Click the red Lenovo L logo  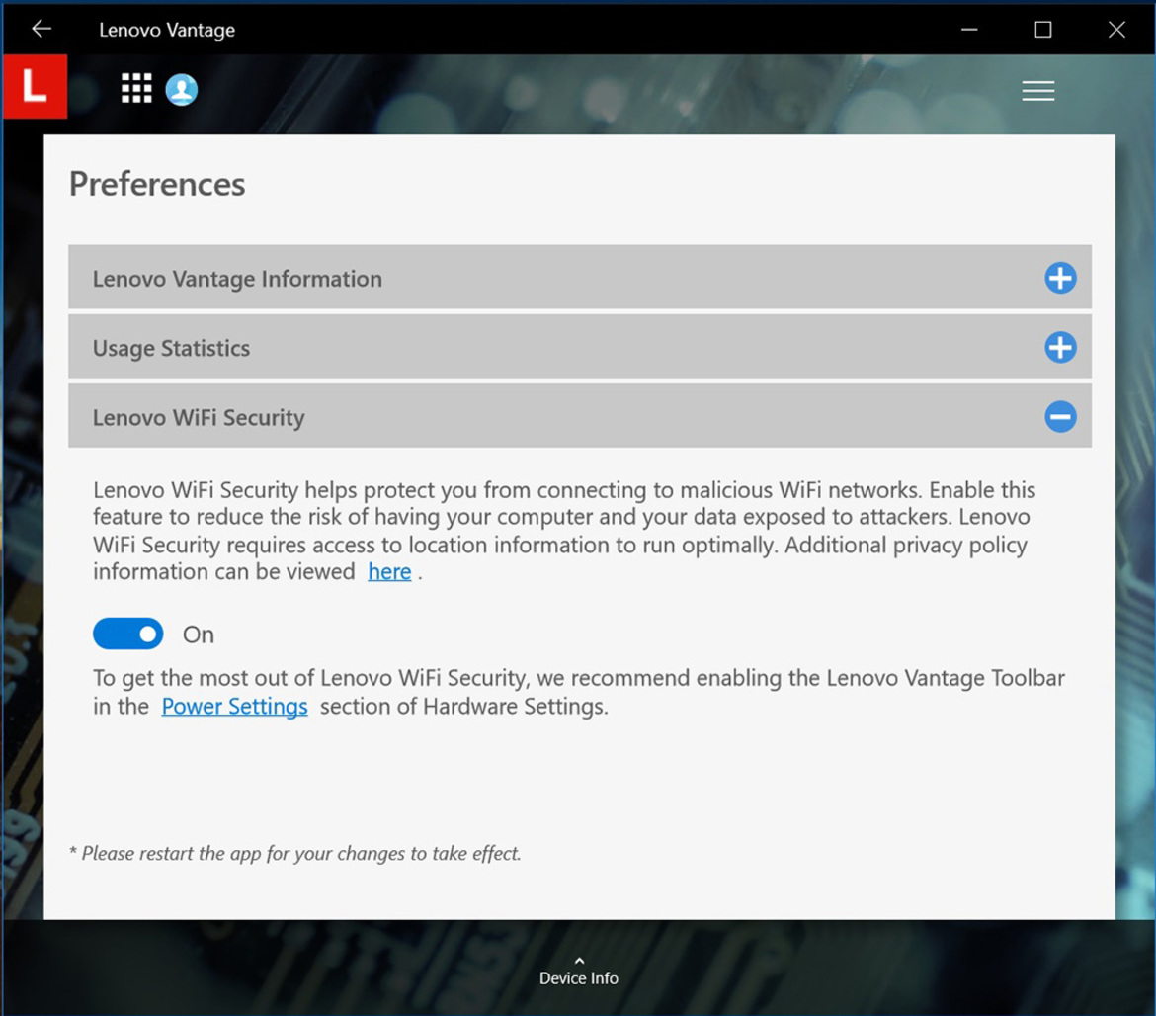(35, 86)
